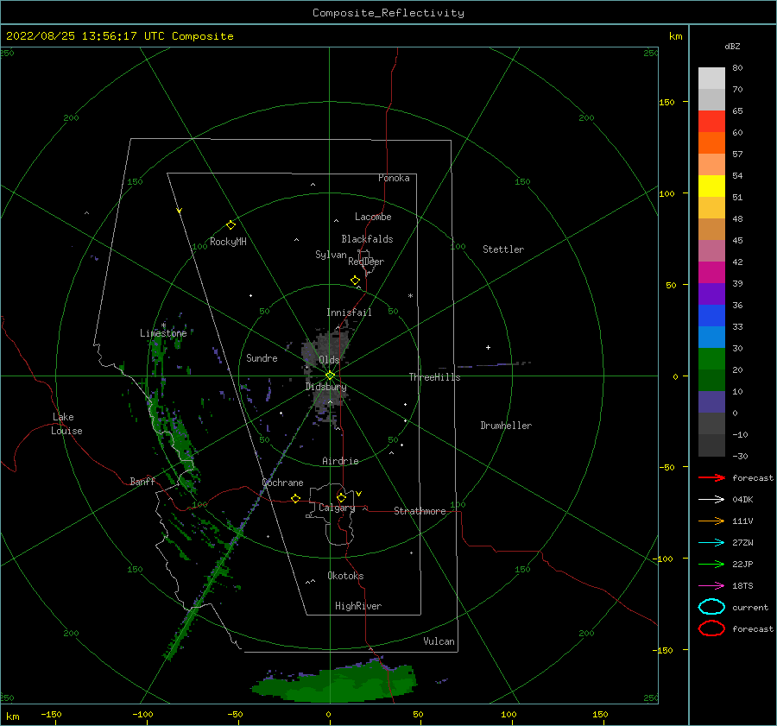Click the 80 dBZ color swatch

(x=711, y=79)
